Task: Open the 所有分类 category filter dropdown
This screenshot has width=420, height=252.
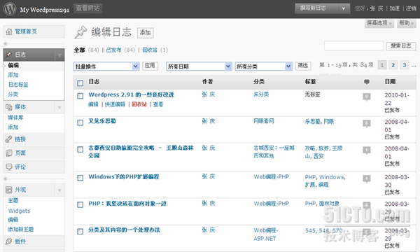Action: pos(264,66)
